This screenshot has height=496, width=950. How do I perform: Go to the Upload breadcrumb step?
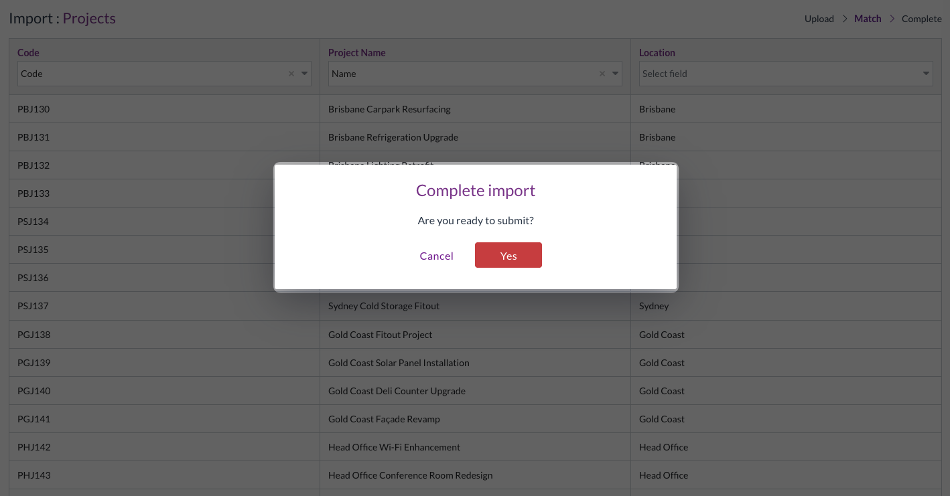819,19
